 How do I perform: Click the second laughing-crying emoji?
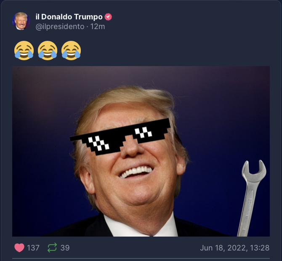tap(48, 51)
